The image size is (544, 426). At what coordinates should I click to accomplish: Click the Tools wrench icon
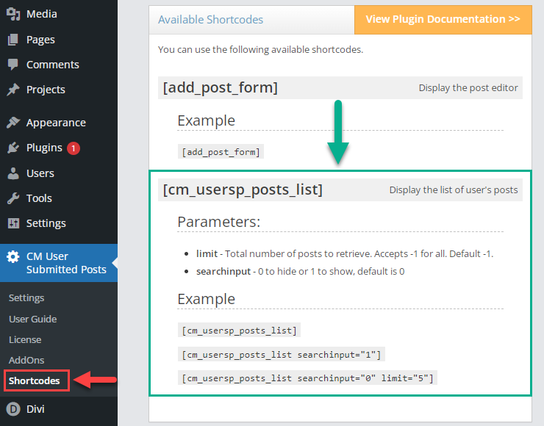click(x=12, y=198)
